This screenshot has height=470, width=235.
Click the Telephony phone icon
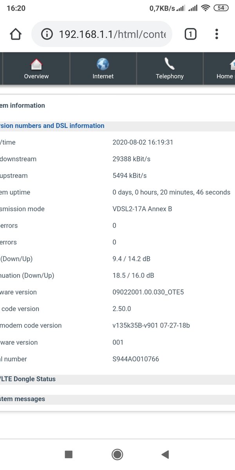coord(170,64)
